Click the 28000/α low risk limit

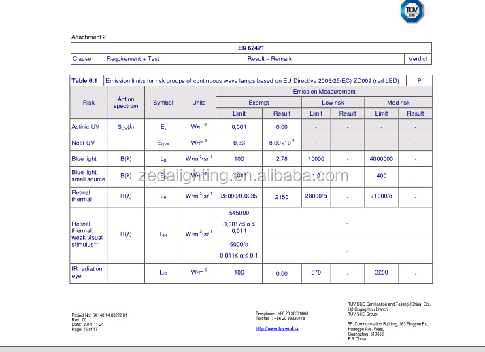tap(316, 196)
